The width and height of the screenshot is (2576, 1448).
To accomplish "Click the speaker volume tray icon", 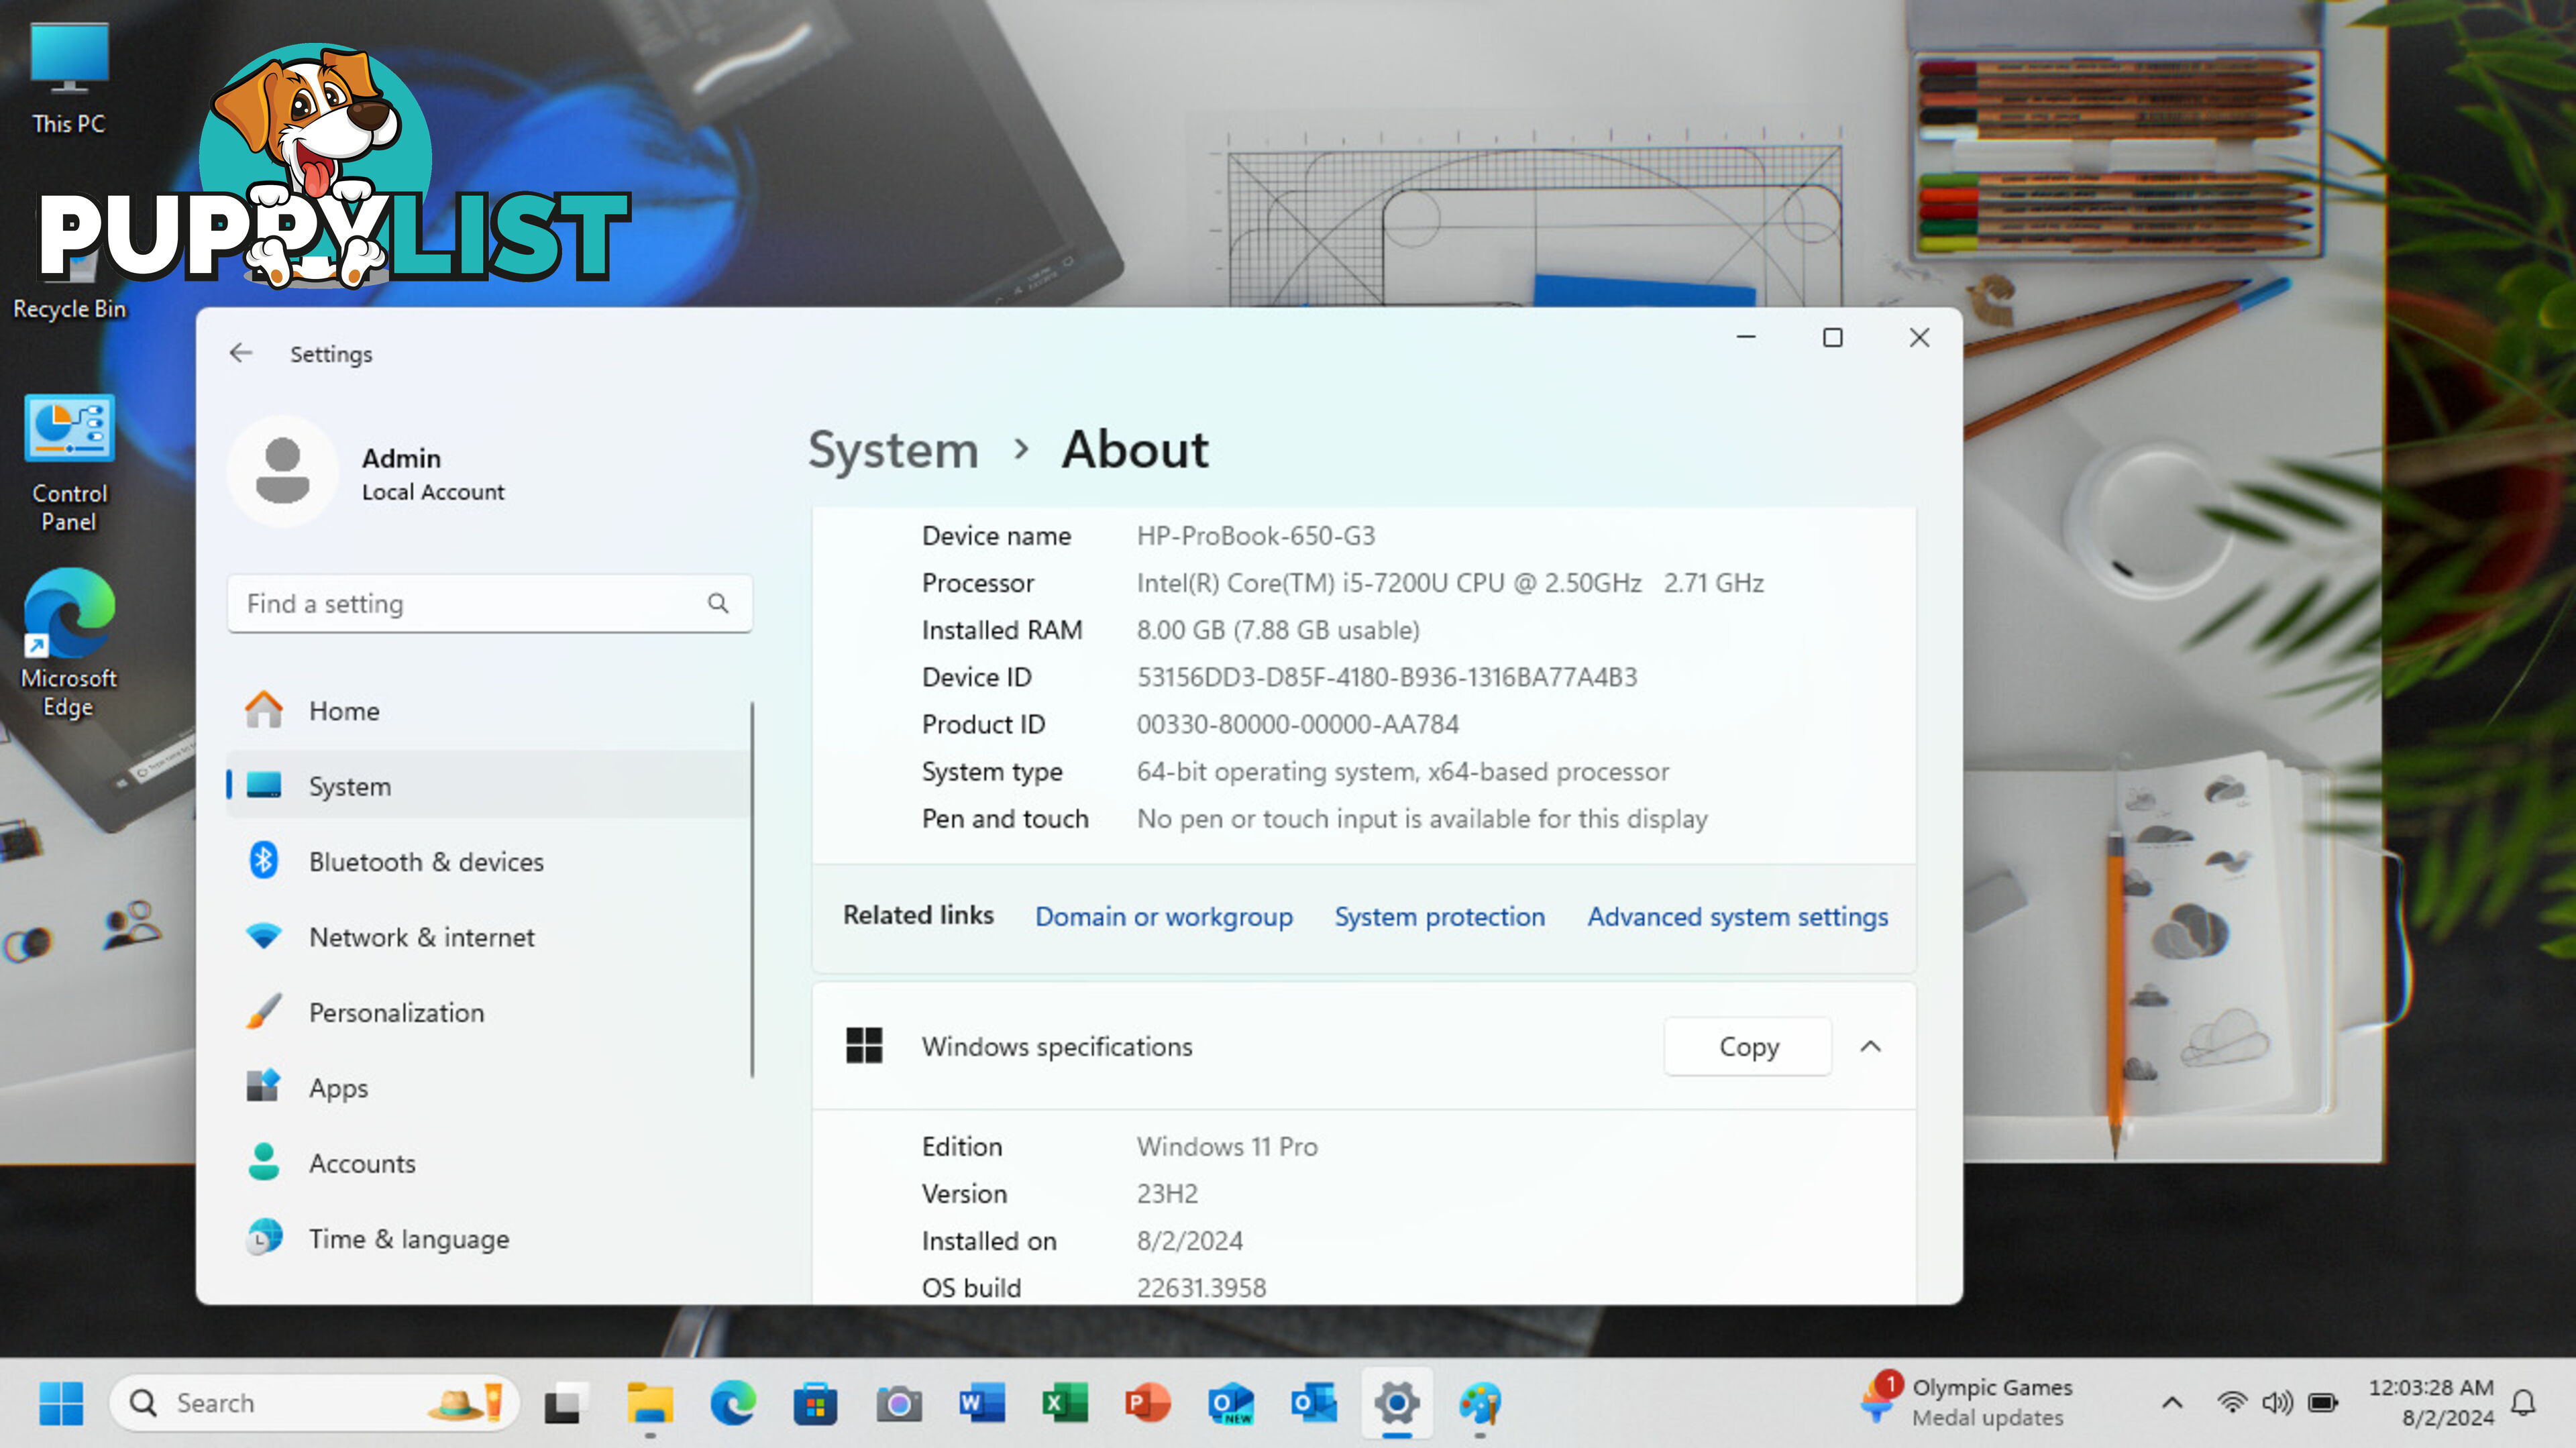I will click(2277, 1403).
